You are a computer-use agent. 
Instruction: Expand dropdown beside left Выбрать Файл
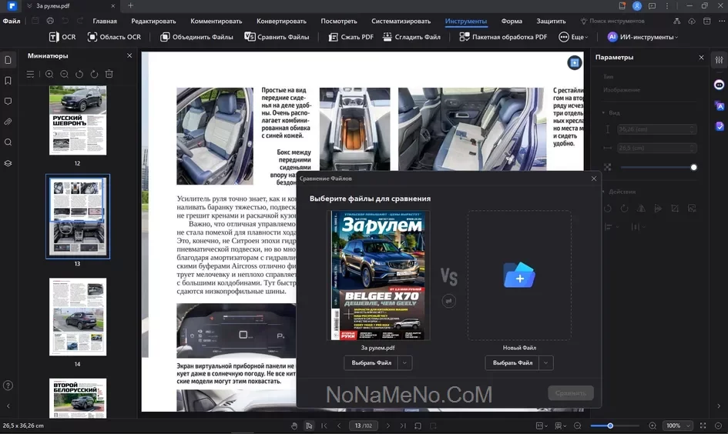406,362
